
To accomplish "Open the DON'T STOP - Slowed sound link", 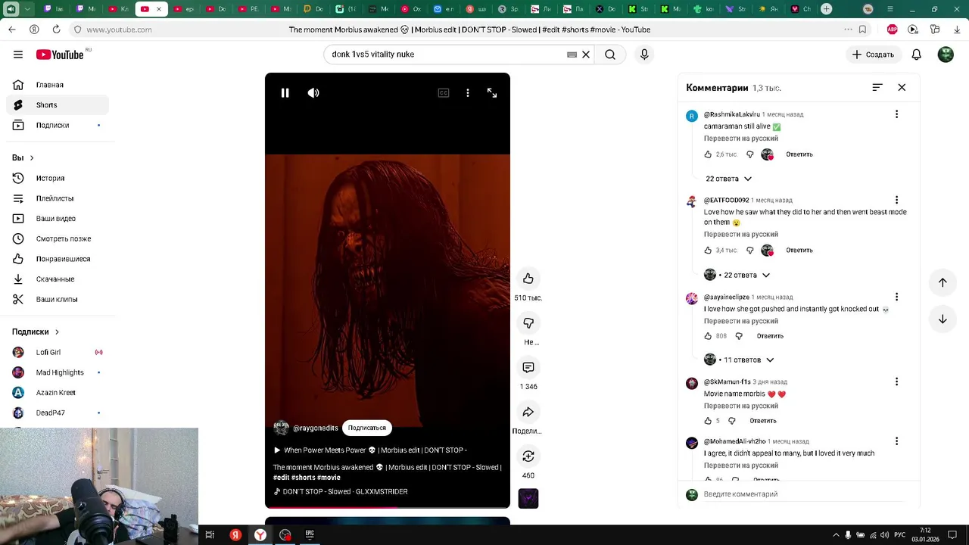I will tap(344, 491).
